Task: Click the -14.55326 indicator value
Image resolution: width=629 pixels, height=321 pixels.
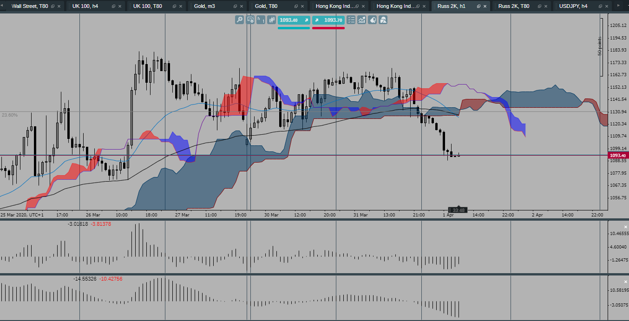Action: [85, 279]
